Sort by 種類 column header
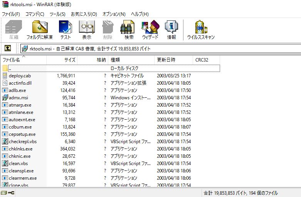The height and width of the screenshot is (197, 301). [131, 60]
